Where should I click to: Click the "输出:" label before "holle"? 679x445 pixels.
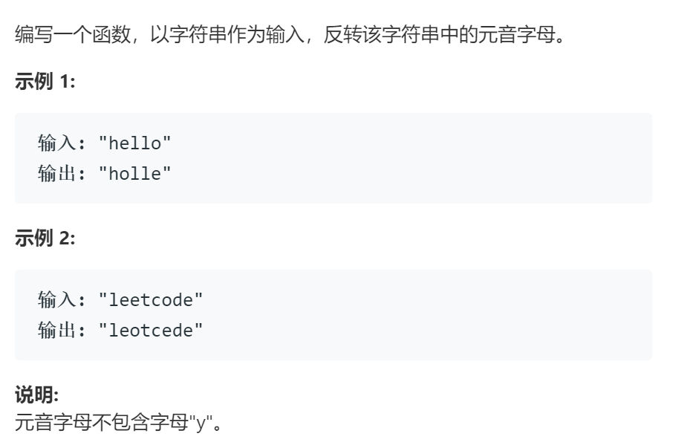(x=62, y=174)
